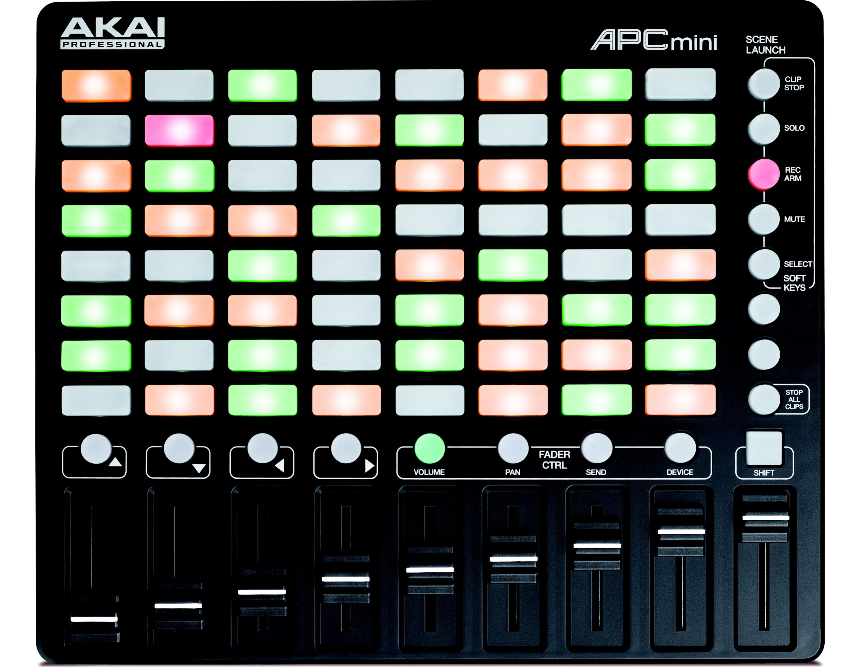The height and width of the screenshot is (667, 860).
Task: Tap the unlabeled round button directly below Select
Action: pyautogui.click(x=764, y=309)
